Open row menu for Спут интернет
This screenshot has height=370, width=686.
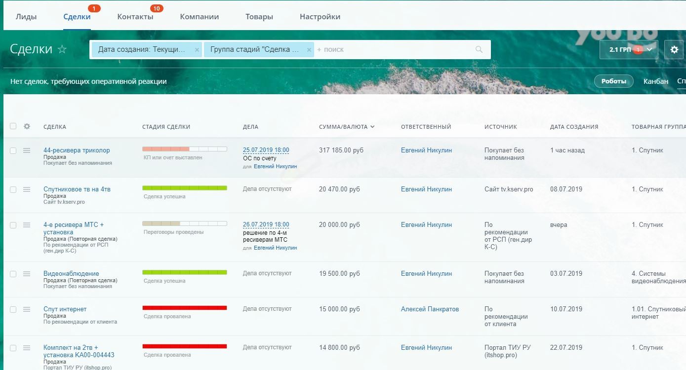(27, 309)
